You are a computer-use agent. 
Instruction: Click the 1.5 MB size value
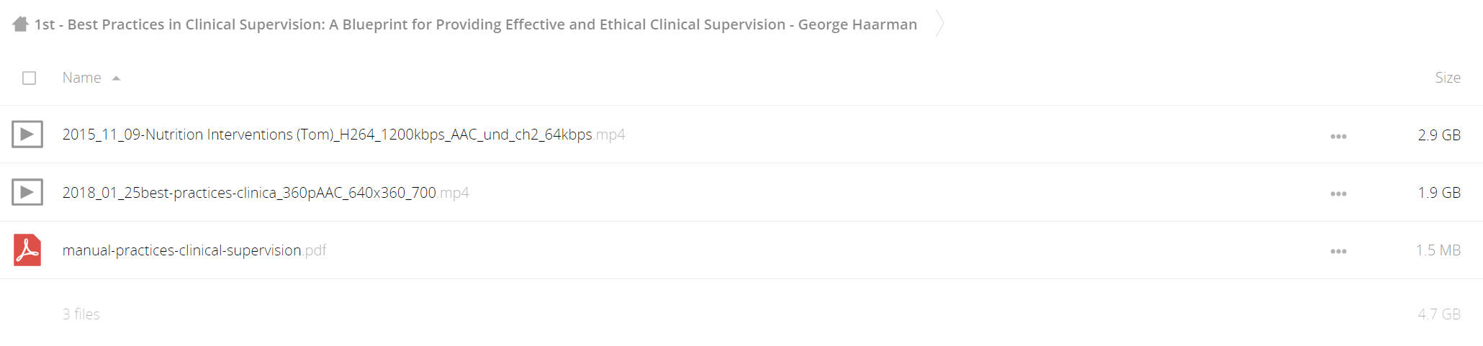pyautogui.click(x=1438, y=250)
